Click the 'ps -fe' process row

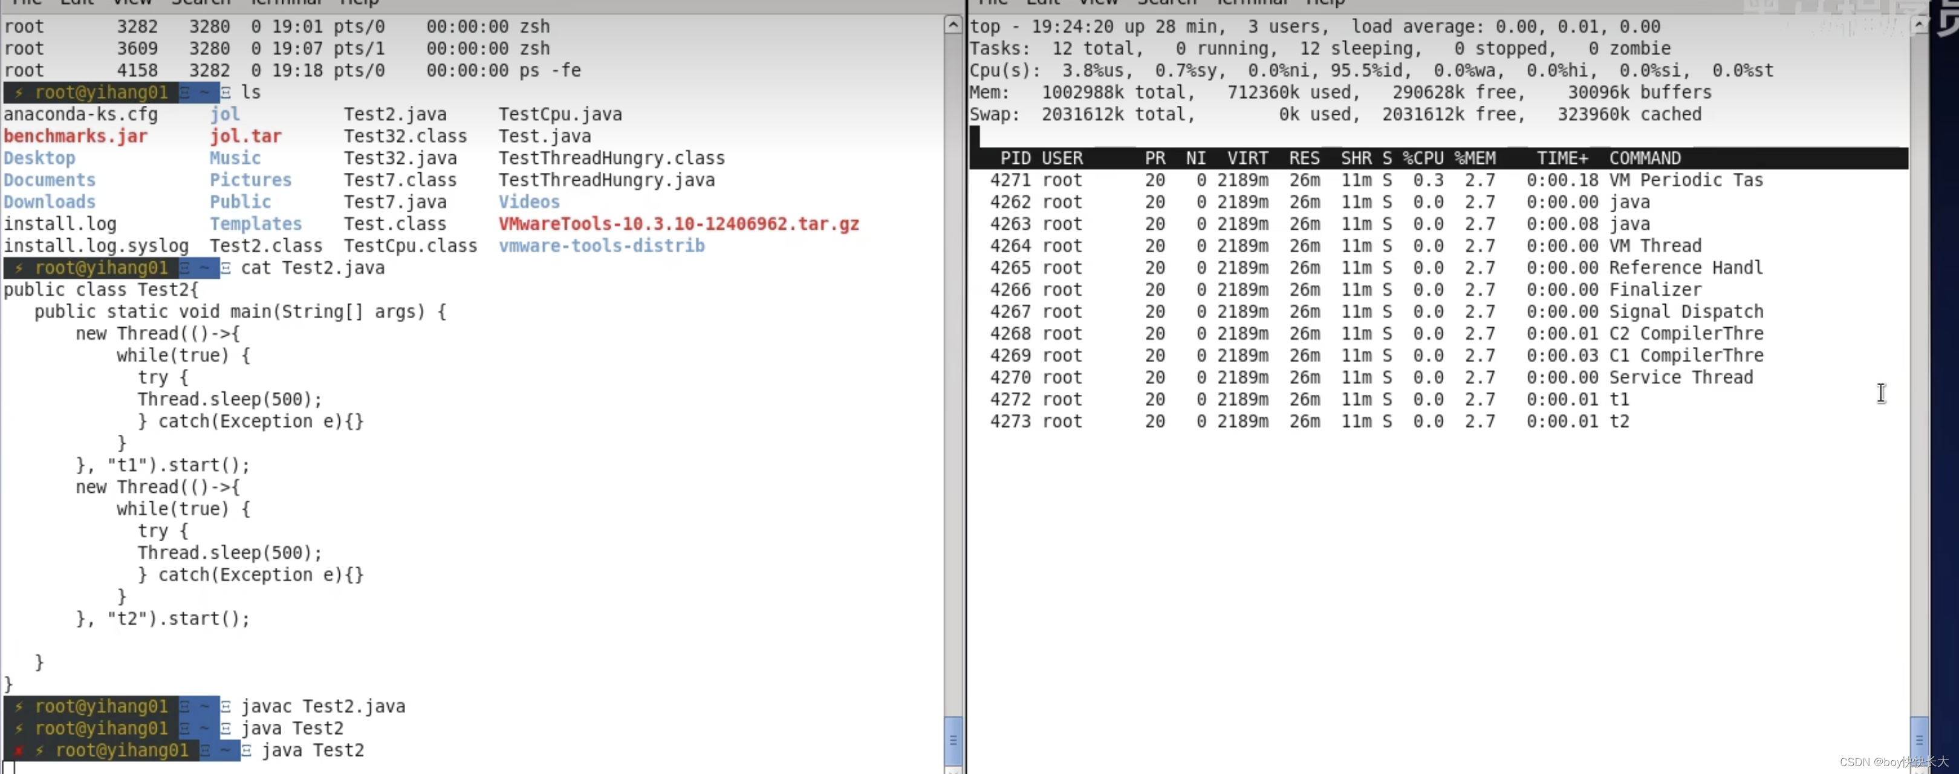[x=292, y=70]
